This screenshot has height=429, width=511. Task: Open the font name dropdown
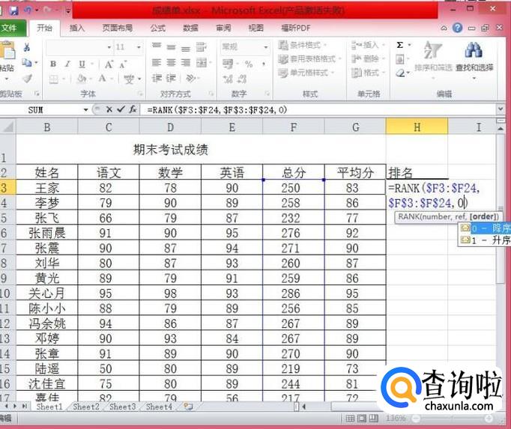click(x=109, y=48)
